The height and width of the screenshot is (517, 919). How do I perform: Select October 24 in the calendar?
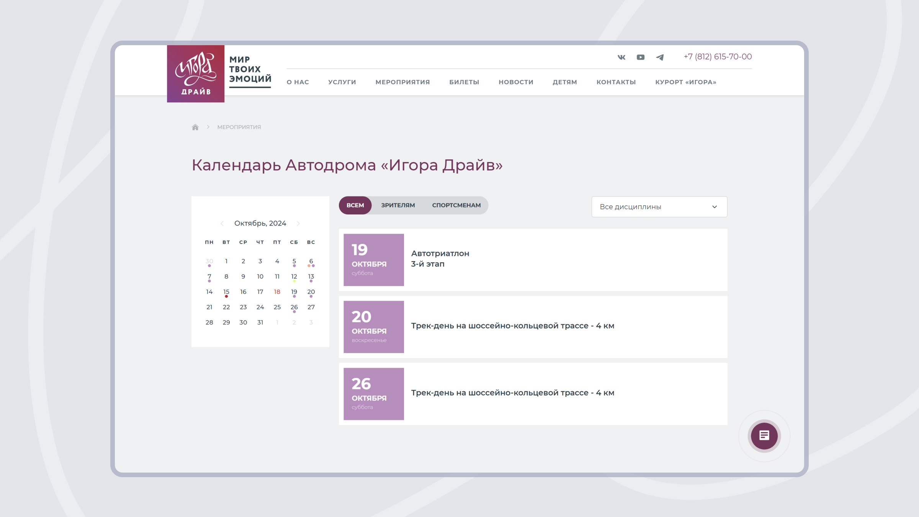click(260, 307)
